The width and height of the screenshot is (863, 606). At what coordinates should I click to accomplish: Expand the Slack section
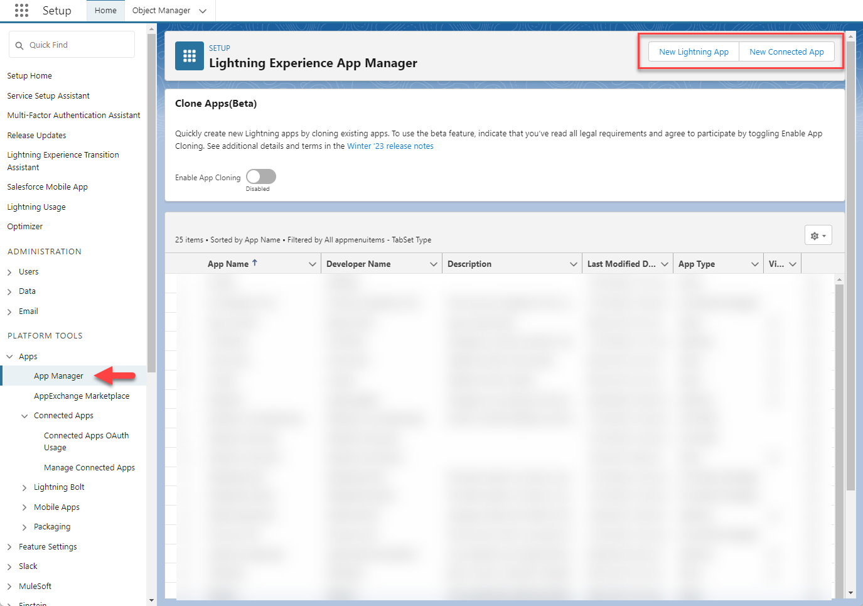point(9,567)
